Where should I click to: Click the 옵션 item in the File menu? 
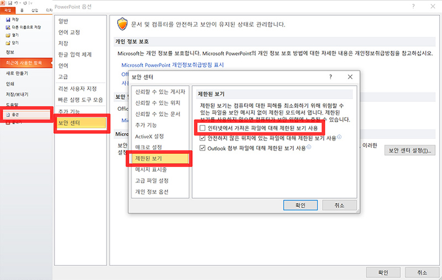27,115
